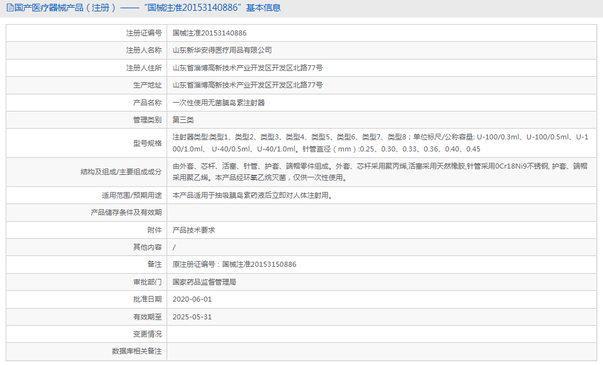This screenshot has width=603, height=365.
Task: Click management category value 第三类
Action: (183, 120)
